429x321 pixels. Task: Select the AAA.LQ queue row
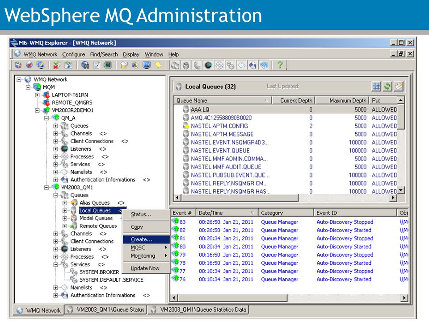click(x=286, y=110)
